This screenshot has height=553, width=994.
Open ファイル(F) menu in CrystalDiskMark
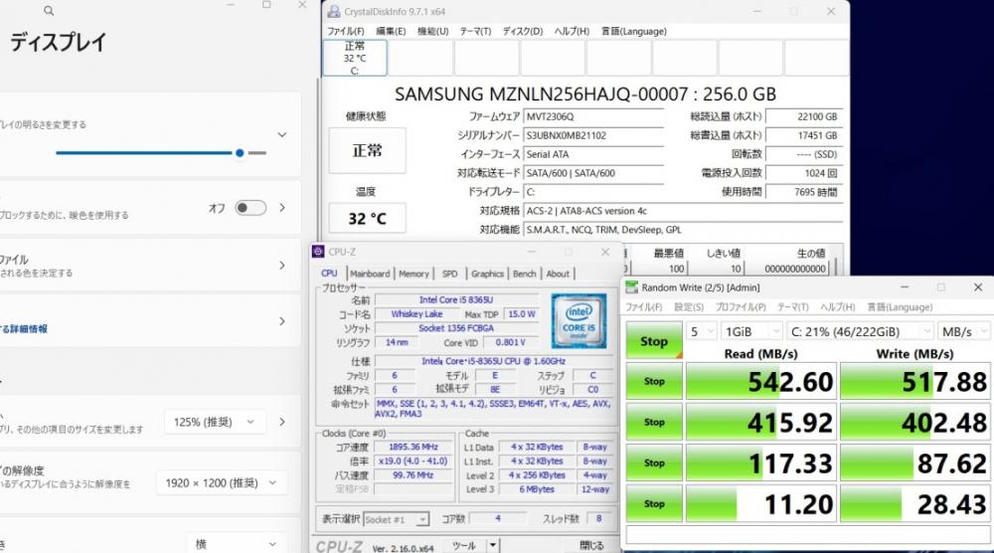[x=643, y=307]
